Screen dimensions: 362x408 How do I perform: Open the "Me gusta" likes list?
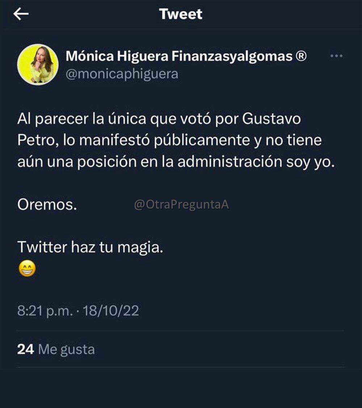[x=66, y=349]
